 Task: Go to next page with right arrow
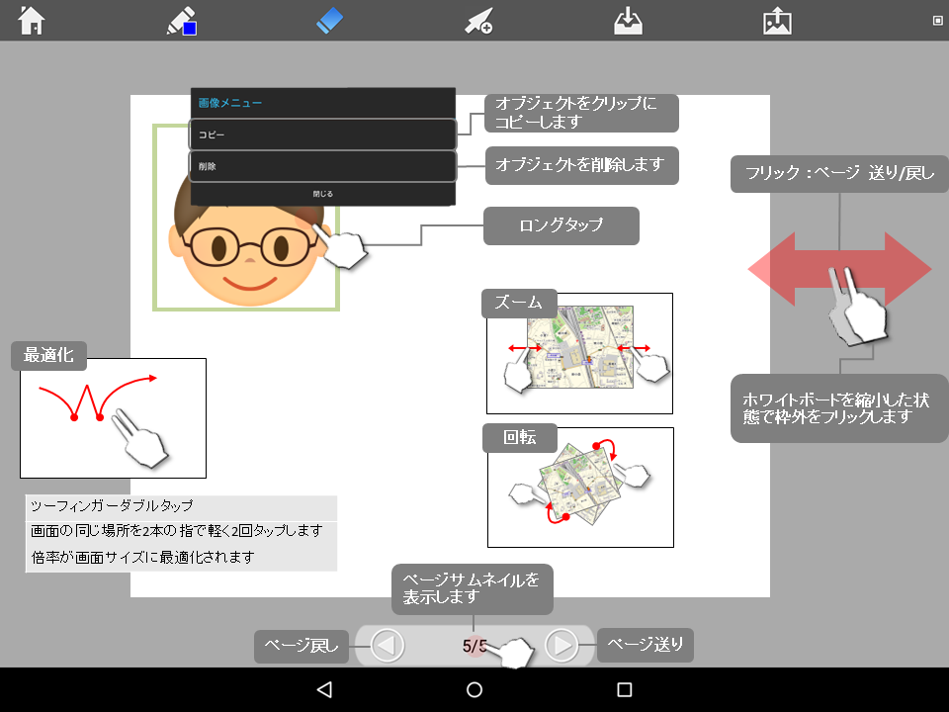(561, 646)
